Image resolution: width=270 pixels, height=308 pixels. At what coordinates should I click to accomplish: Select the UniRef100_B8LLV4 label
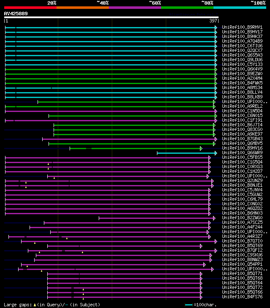pyautogui.click(x=242, y=93)
